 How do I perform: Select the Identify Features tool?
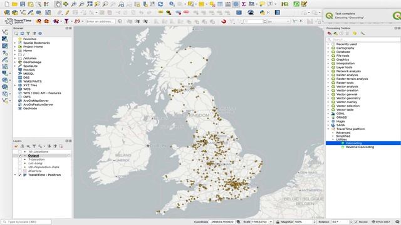click(172, 4)
